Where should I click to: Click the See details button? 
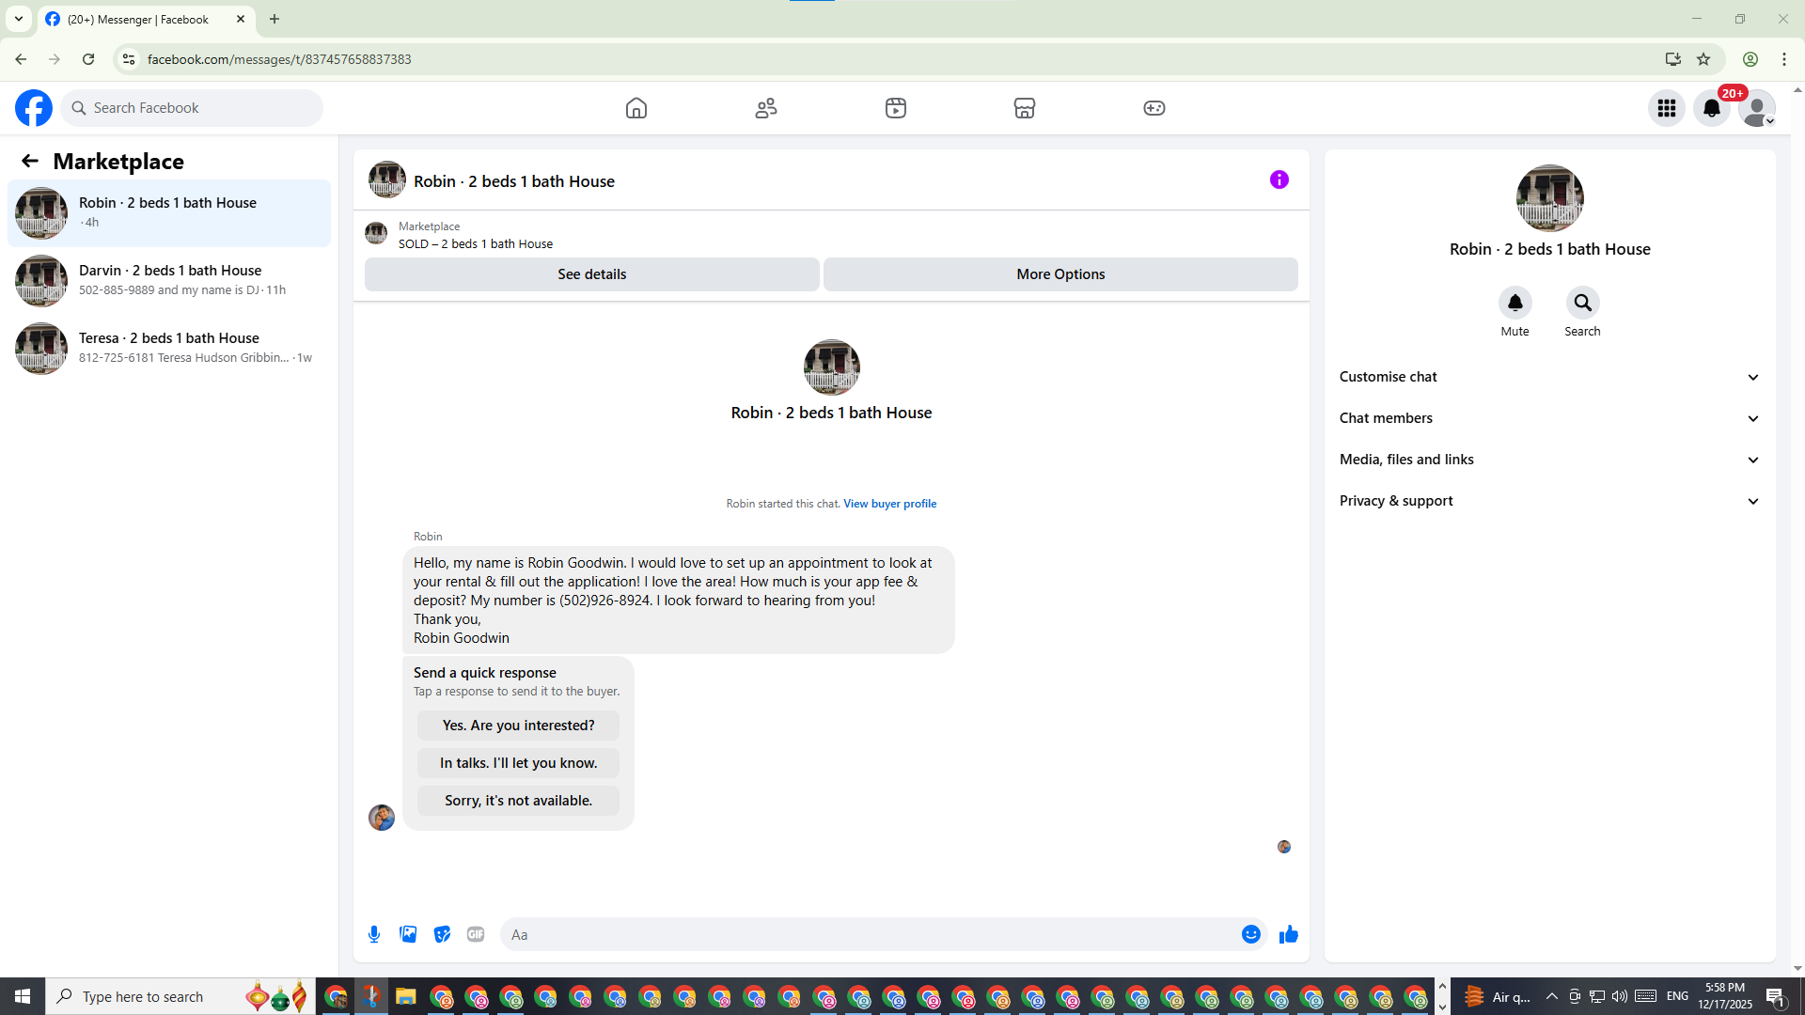click(x=591, y=274)
